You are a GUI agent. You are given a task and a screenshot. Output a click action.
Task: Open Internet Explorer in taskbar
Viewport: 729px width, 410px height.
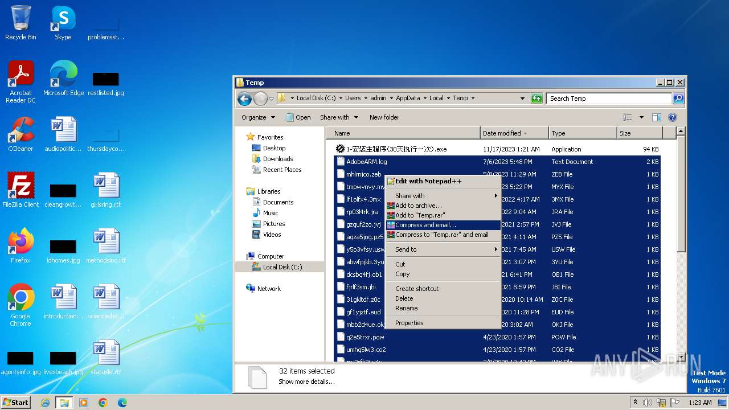(45, 403)
